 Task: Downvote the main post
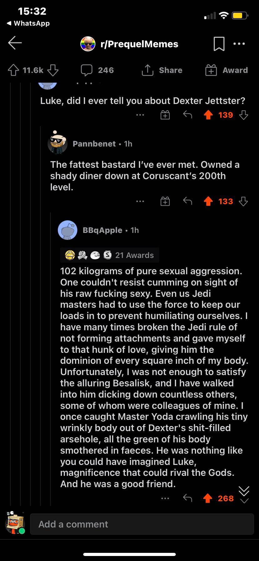click(x=53, y=70)
